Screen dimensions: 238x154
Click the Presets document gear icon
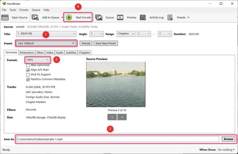click(x=170, y=17)
